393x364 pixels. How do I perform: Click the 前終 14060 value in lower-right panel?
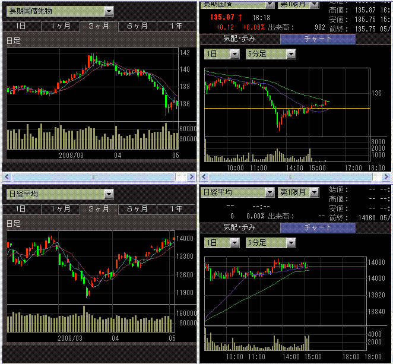(x=367, y=217)
